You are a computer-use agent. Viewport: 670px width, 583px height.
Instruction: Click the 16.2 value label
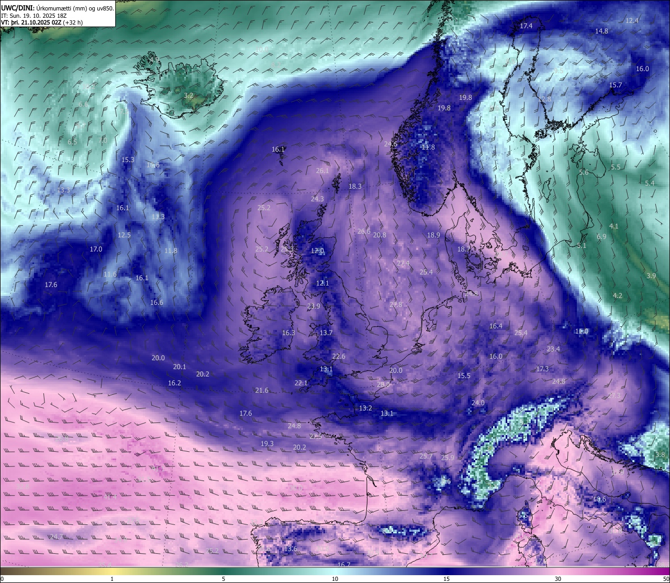click(174, 383)
